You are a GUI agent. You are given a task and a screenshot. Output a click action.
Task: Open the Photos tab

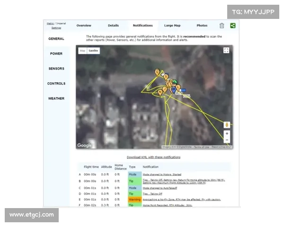point(202,26)
